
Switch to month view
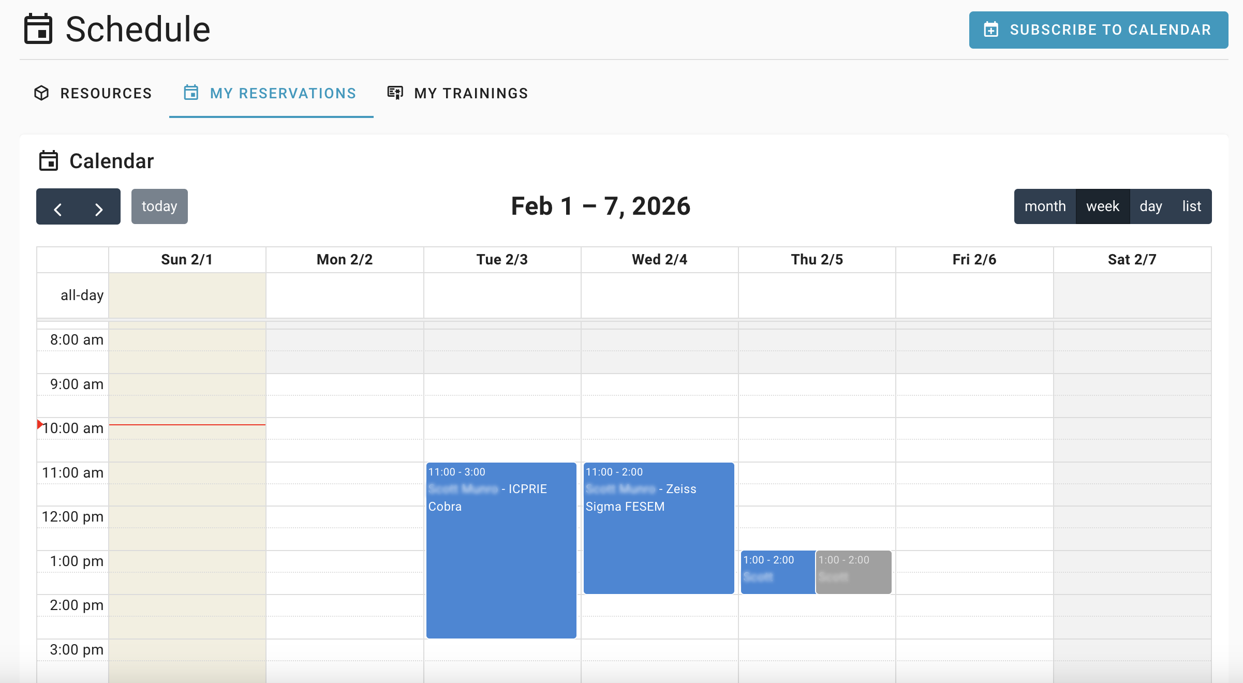1045,206
